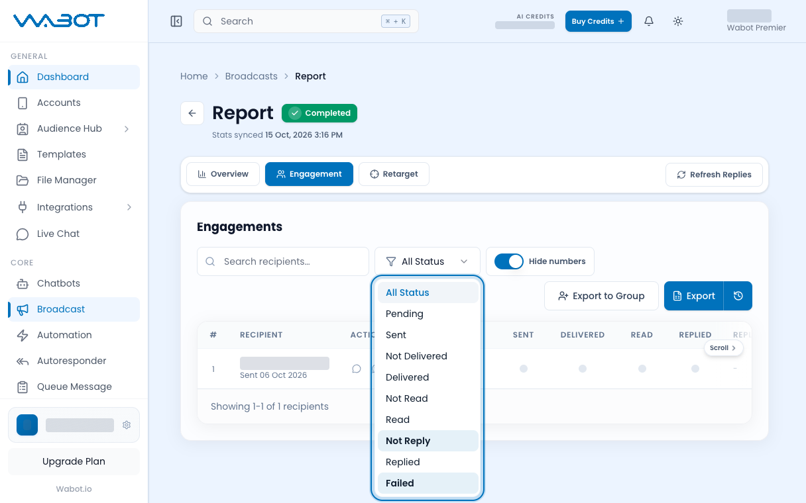Click the DELIVERED column header
The height and width of the screenshot is (503, 806).
click(x=583, y=335)
